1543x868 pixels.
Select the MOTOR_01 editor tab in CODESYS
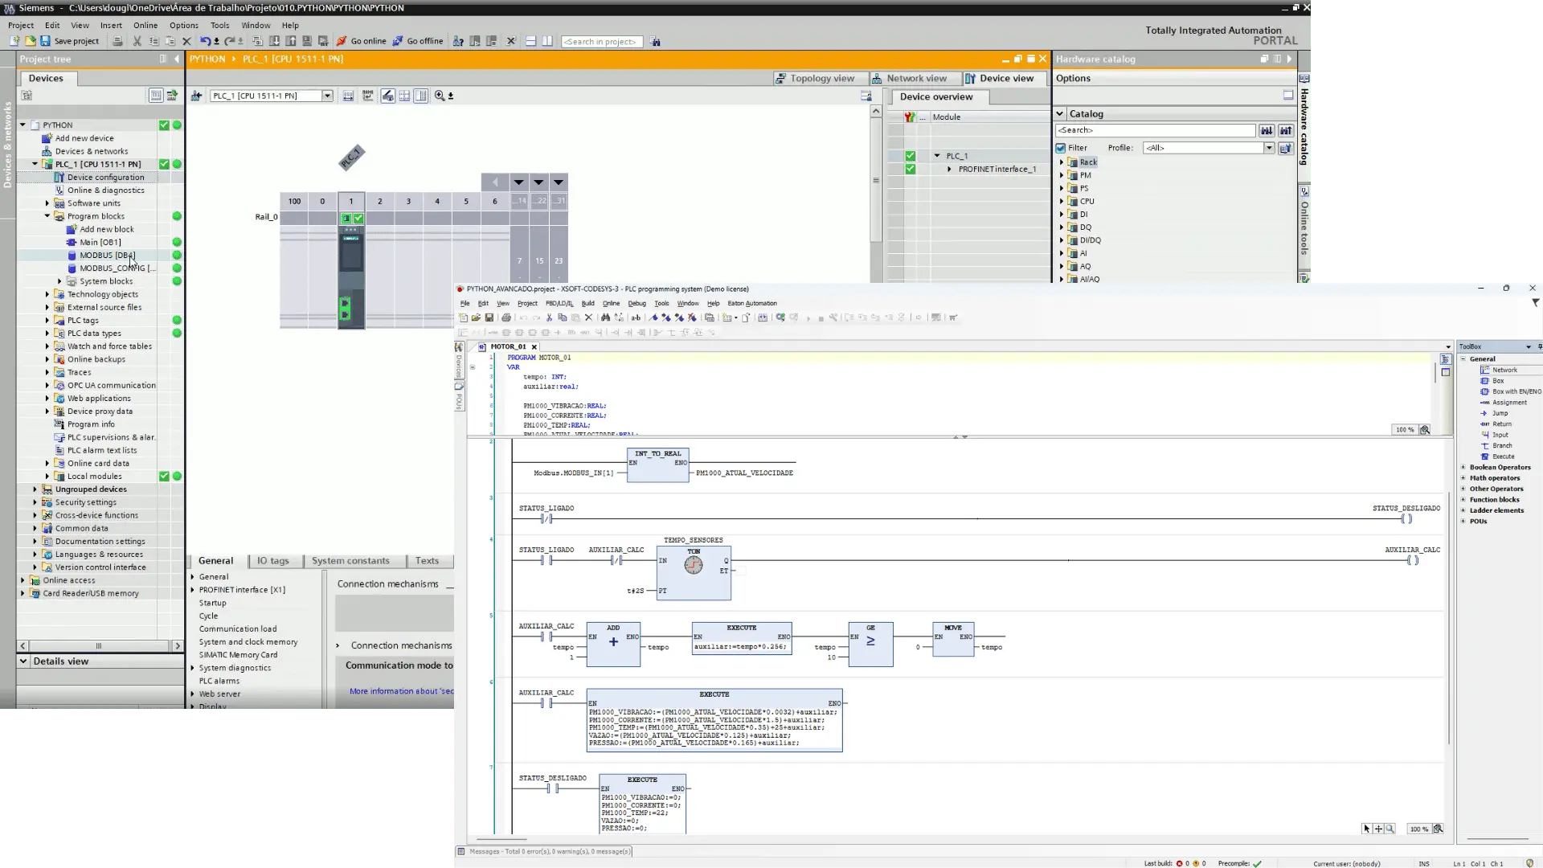[x=507, y=346]
